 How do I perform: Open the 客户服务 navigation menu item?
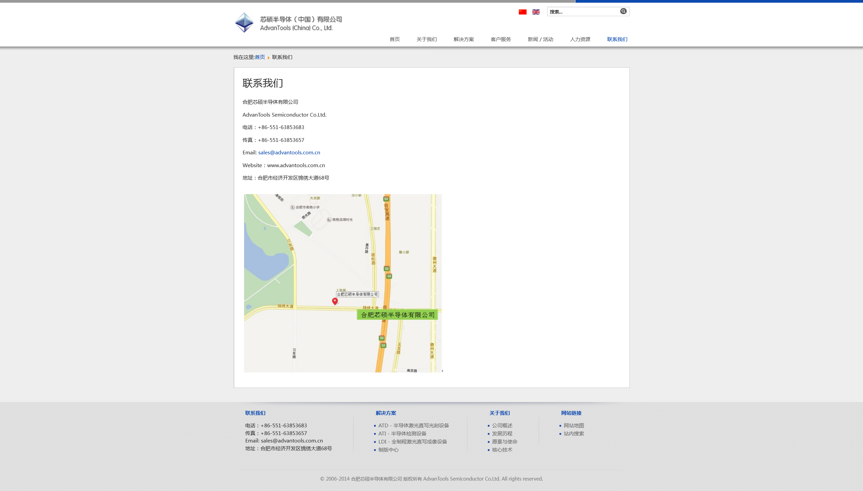501,39
